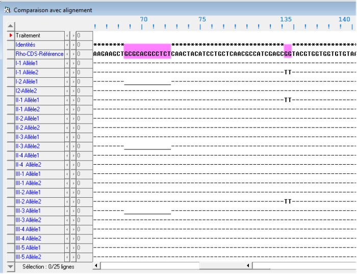Shift I-1 Allèle2 sequence left with arrow
This screenshot has width=357, height=274.
pyautogui.click(x=67, y=72)
